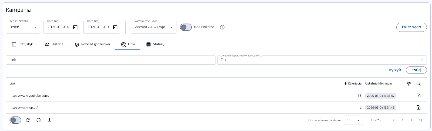
Task: Open table column settings icon
Action: pyautogui.click(x=409, y=84)
